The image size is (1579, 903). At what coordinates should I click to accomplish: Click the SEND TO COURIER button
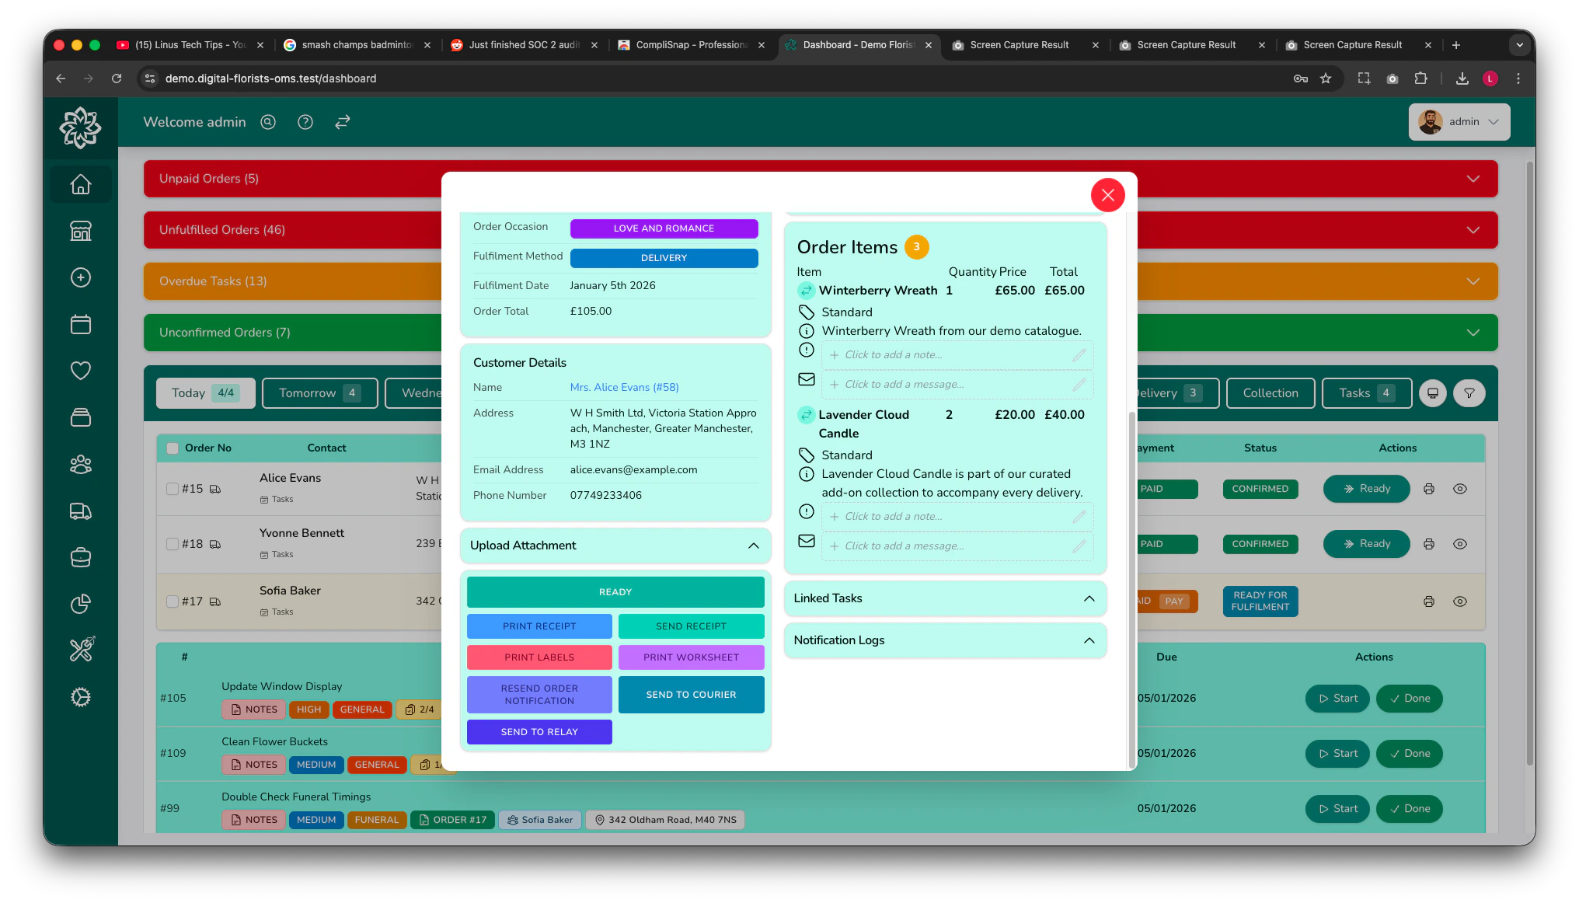point(691,694)
